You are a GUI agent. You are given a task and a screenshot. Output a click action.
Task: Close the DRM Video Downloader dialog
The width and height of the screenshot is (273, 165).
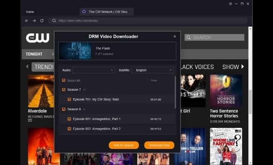click(175, 36)
